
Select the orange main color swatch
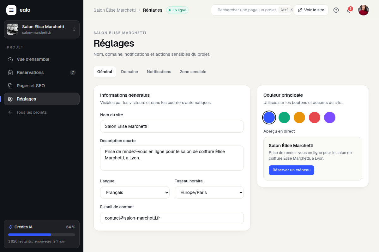tap(299, 117)
